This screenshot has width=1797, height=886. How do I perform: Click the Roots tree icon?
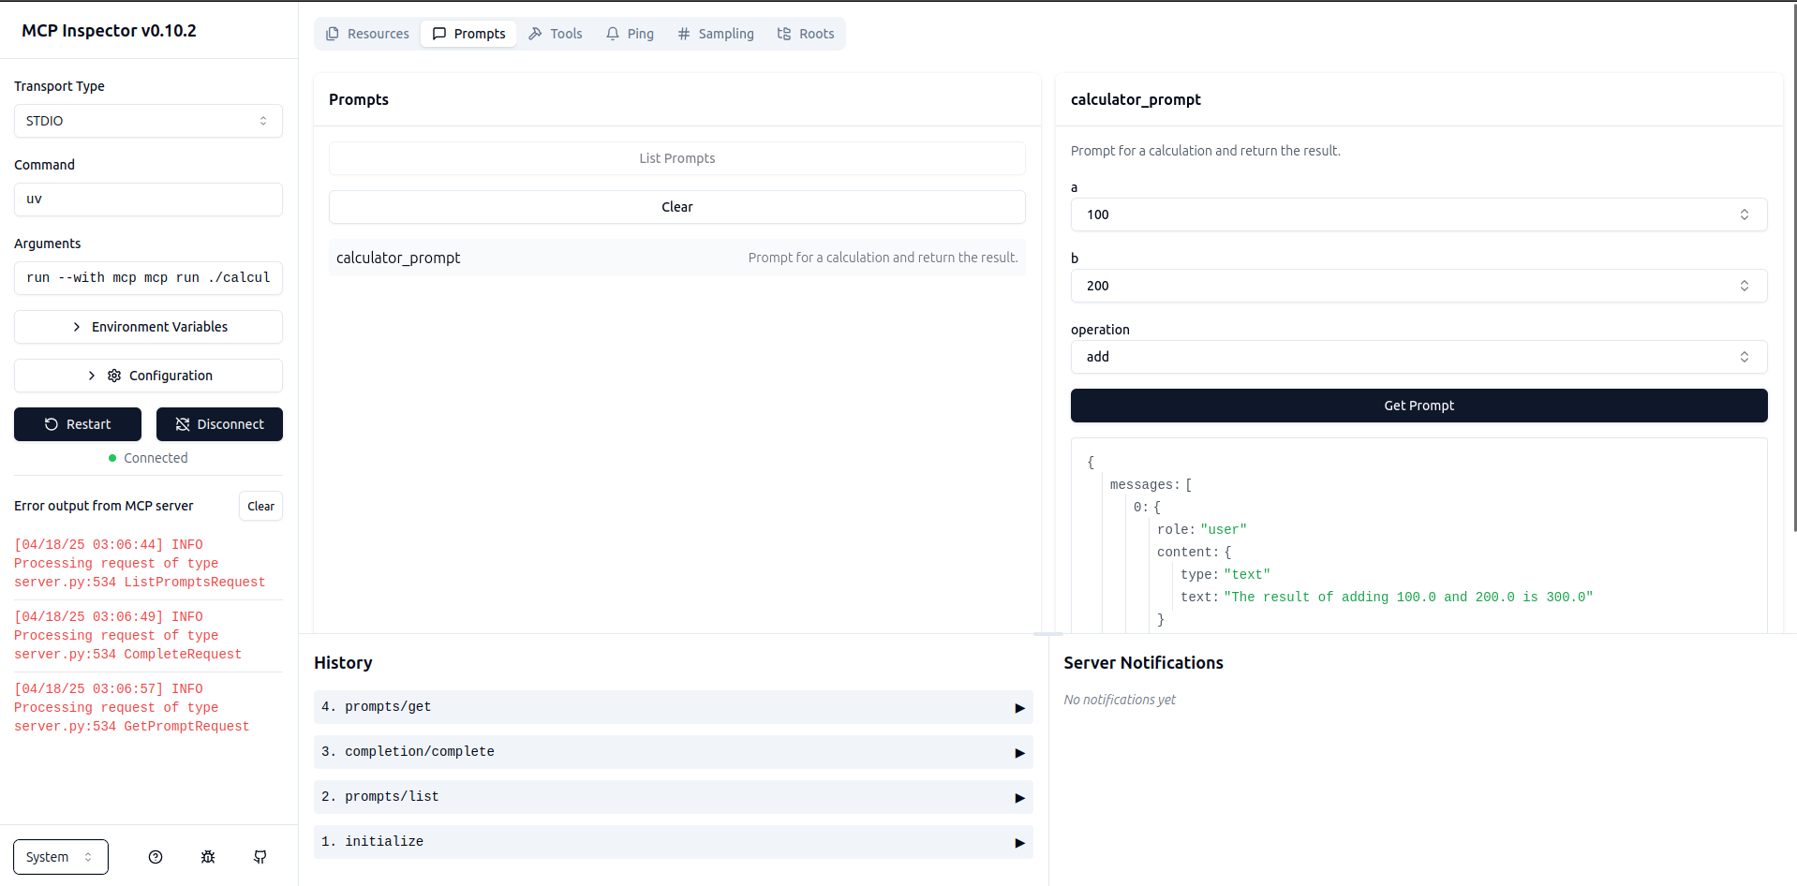(x=783, y=33)
